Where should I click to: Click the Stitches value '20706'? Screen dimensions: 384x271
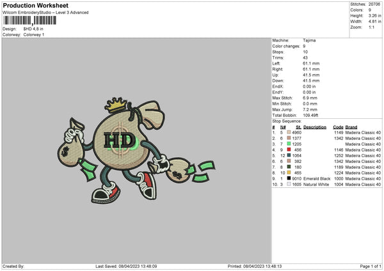tap(374, 4)
